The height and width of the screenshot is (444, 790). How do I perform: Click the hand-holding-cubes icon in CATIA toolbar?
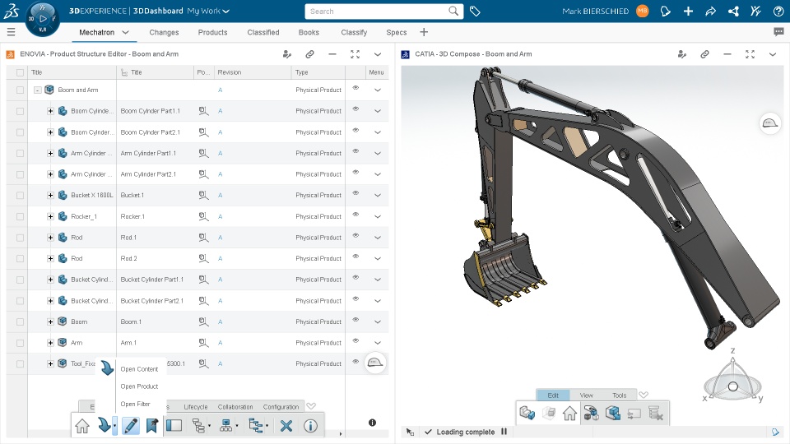(591, 414)
